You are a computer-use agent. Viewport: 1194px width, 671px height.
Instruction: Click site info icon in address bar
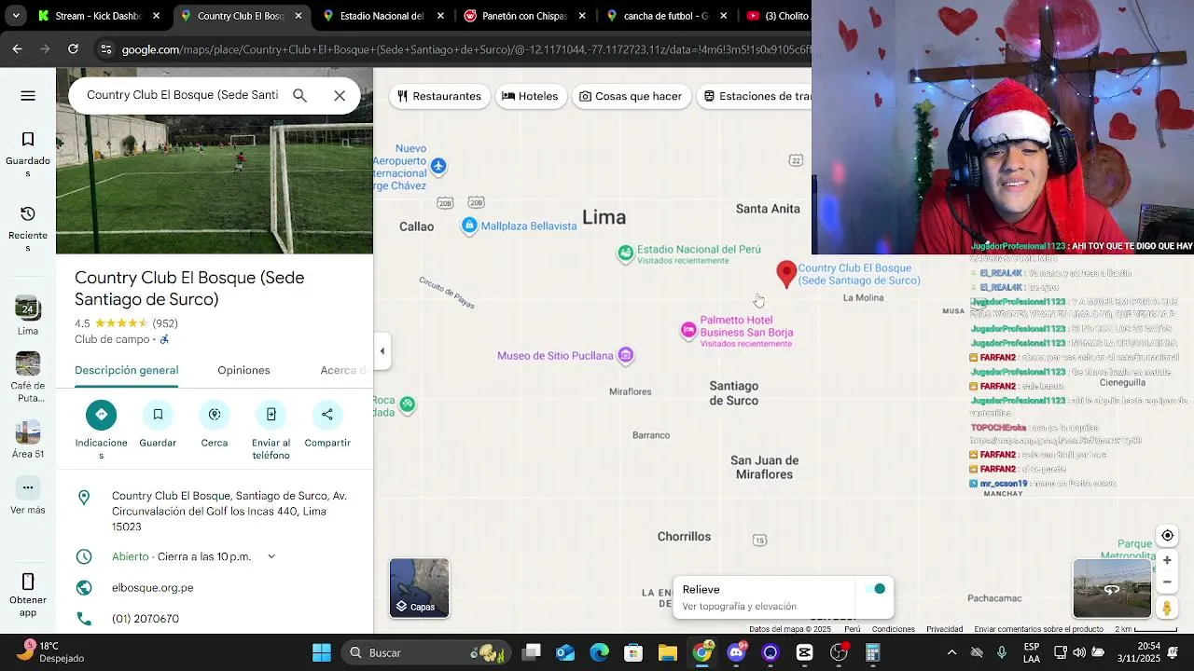105,49
